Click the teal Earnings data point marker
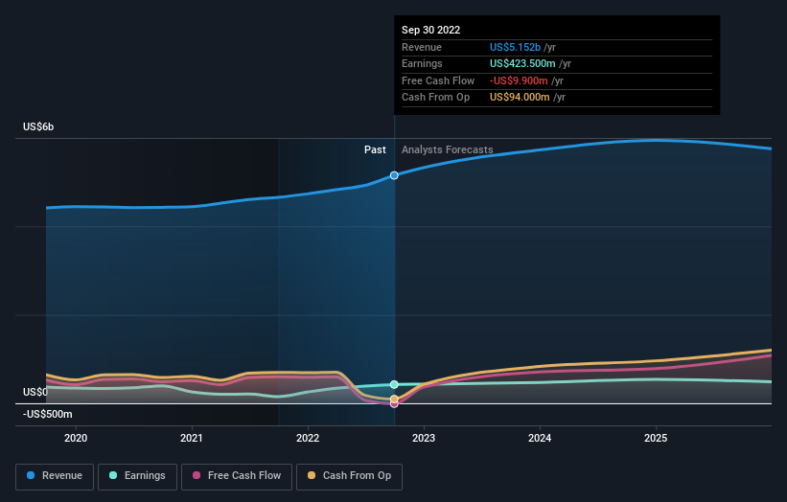This screenshot has width=787, height=502. tap(394, 385)
